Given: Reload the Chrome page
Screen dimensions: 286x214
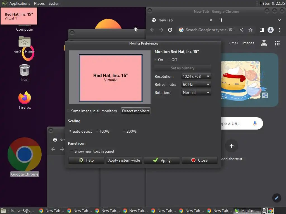Looking at the screenshot, I should pyautogui.click(x=170, y=30).
